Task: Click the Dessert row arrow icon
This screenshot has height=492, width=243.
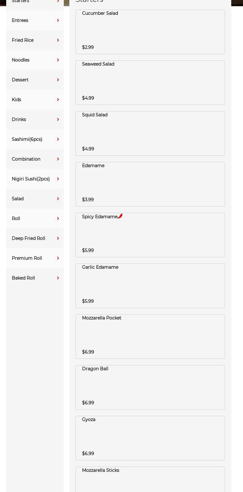Action: (58, 80)
